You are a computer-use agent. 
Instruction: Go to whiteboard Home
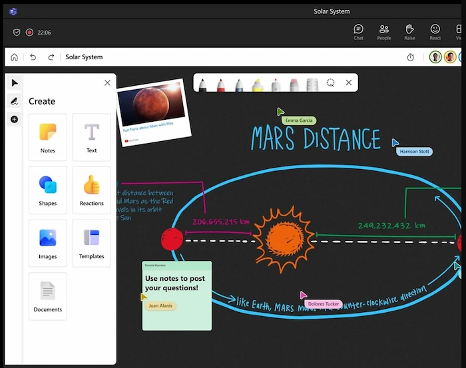point(14,57)
